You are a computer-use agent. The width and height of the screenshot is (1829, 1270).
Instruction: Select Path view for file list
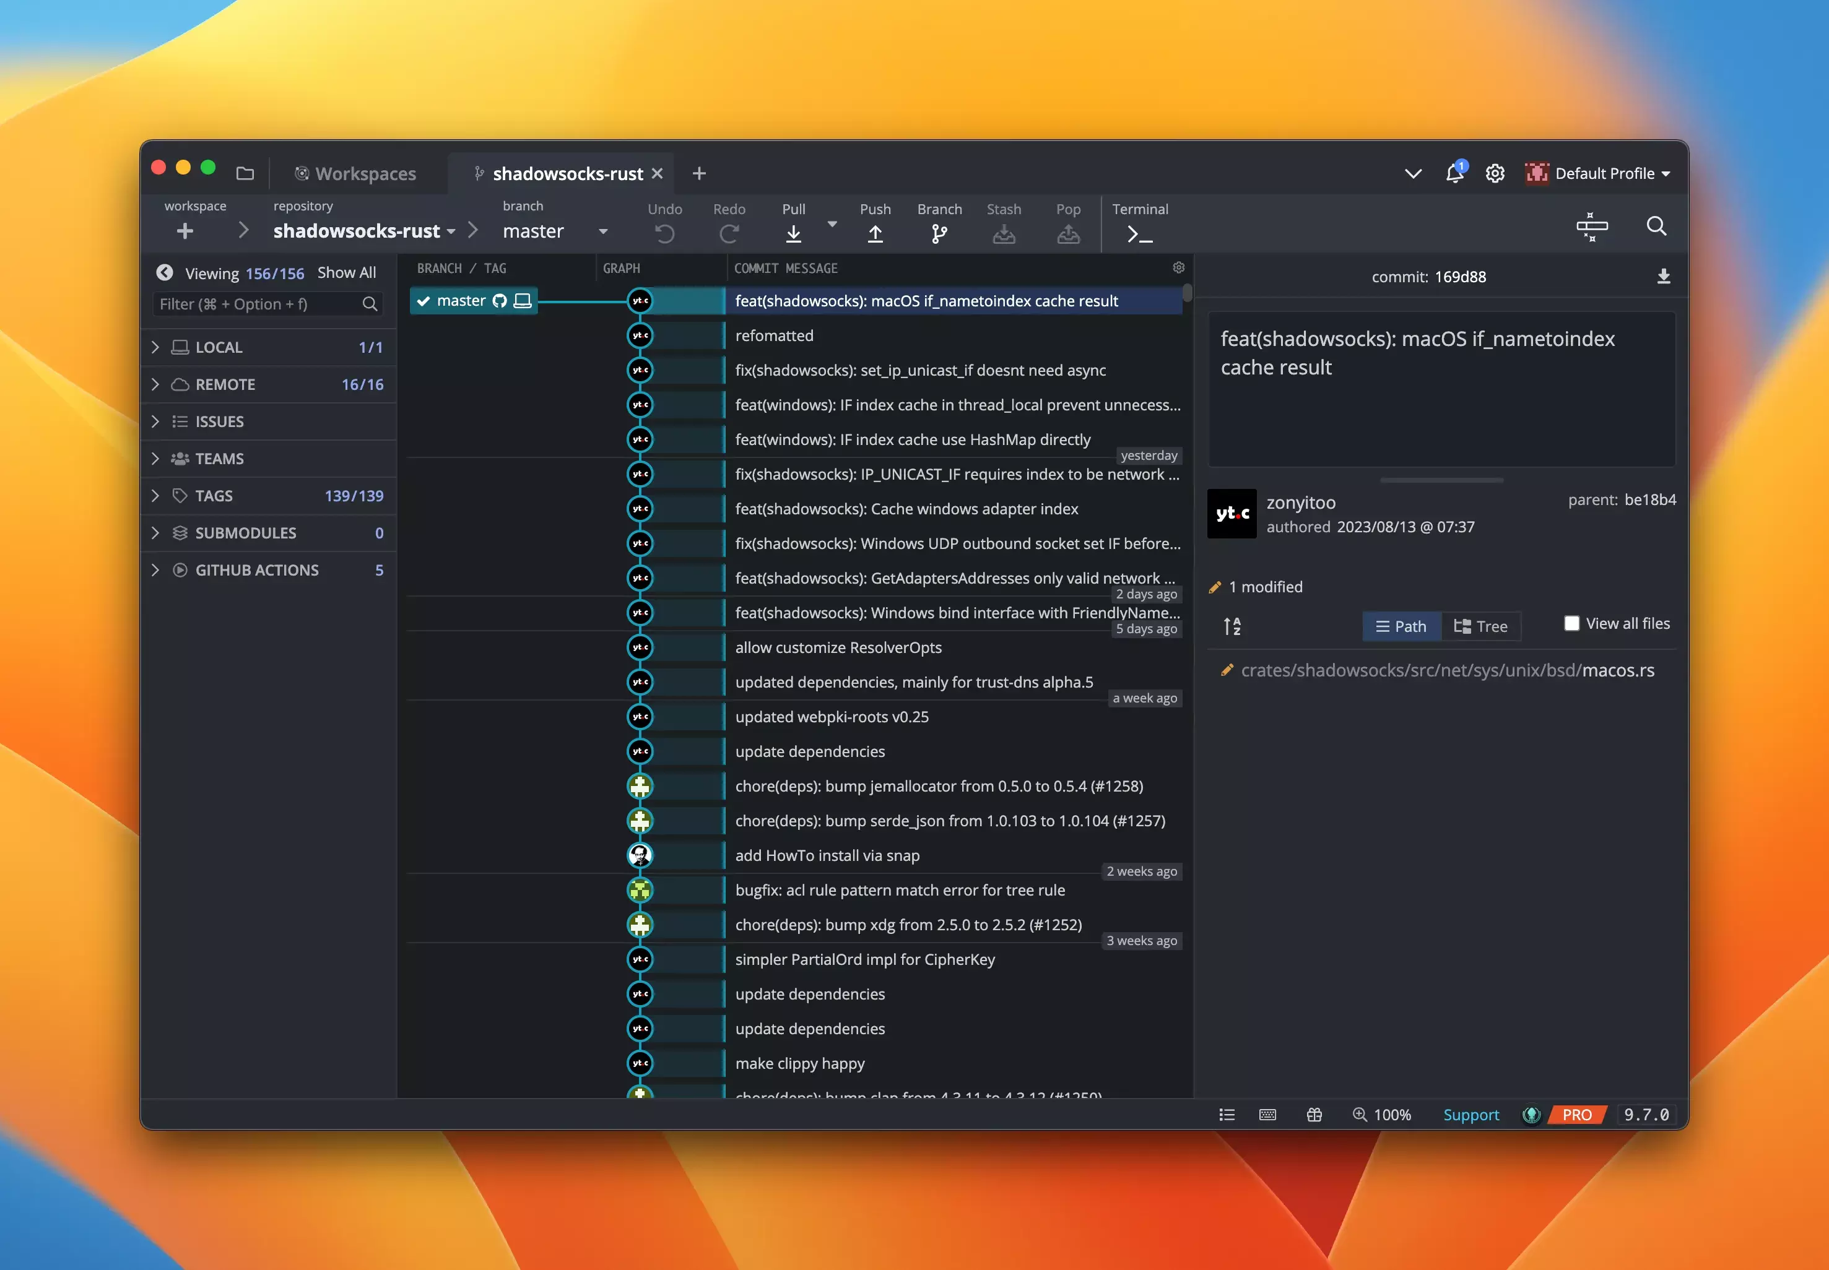click(x=1401, y=626)
